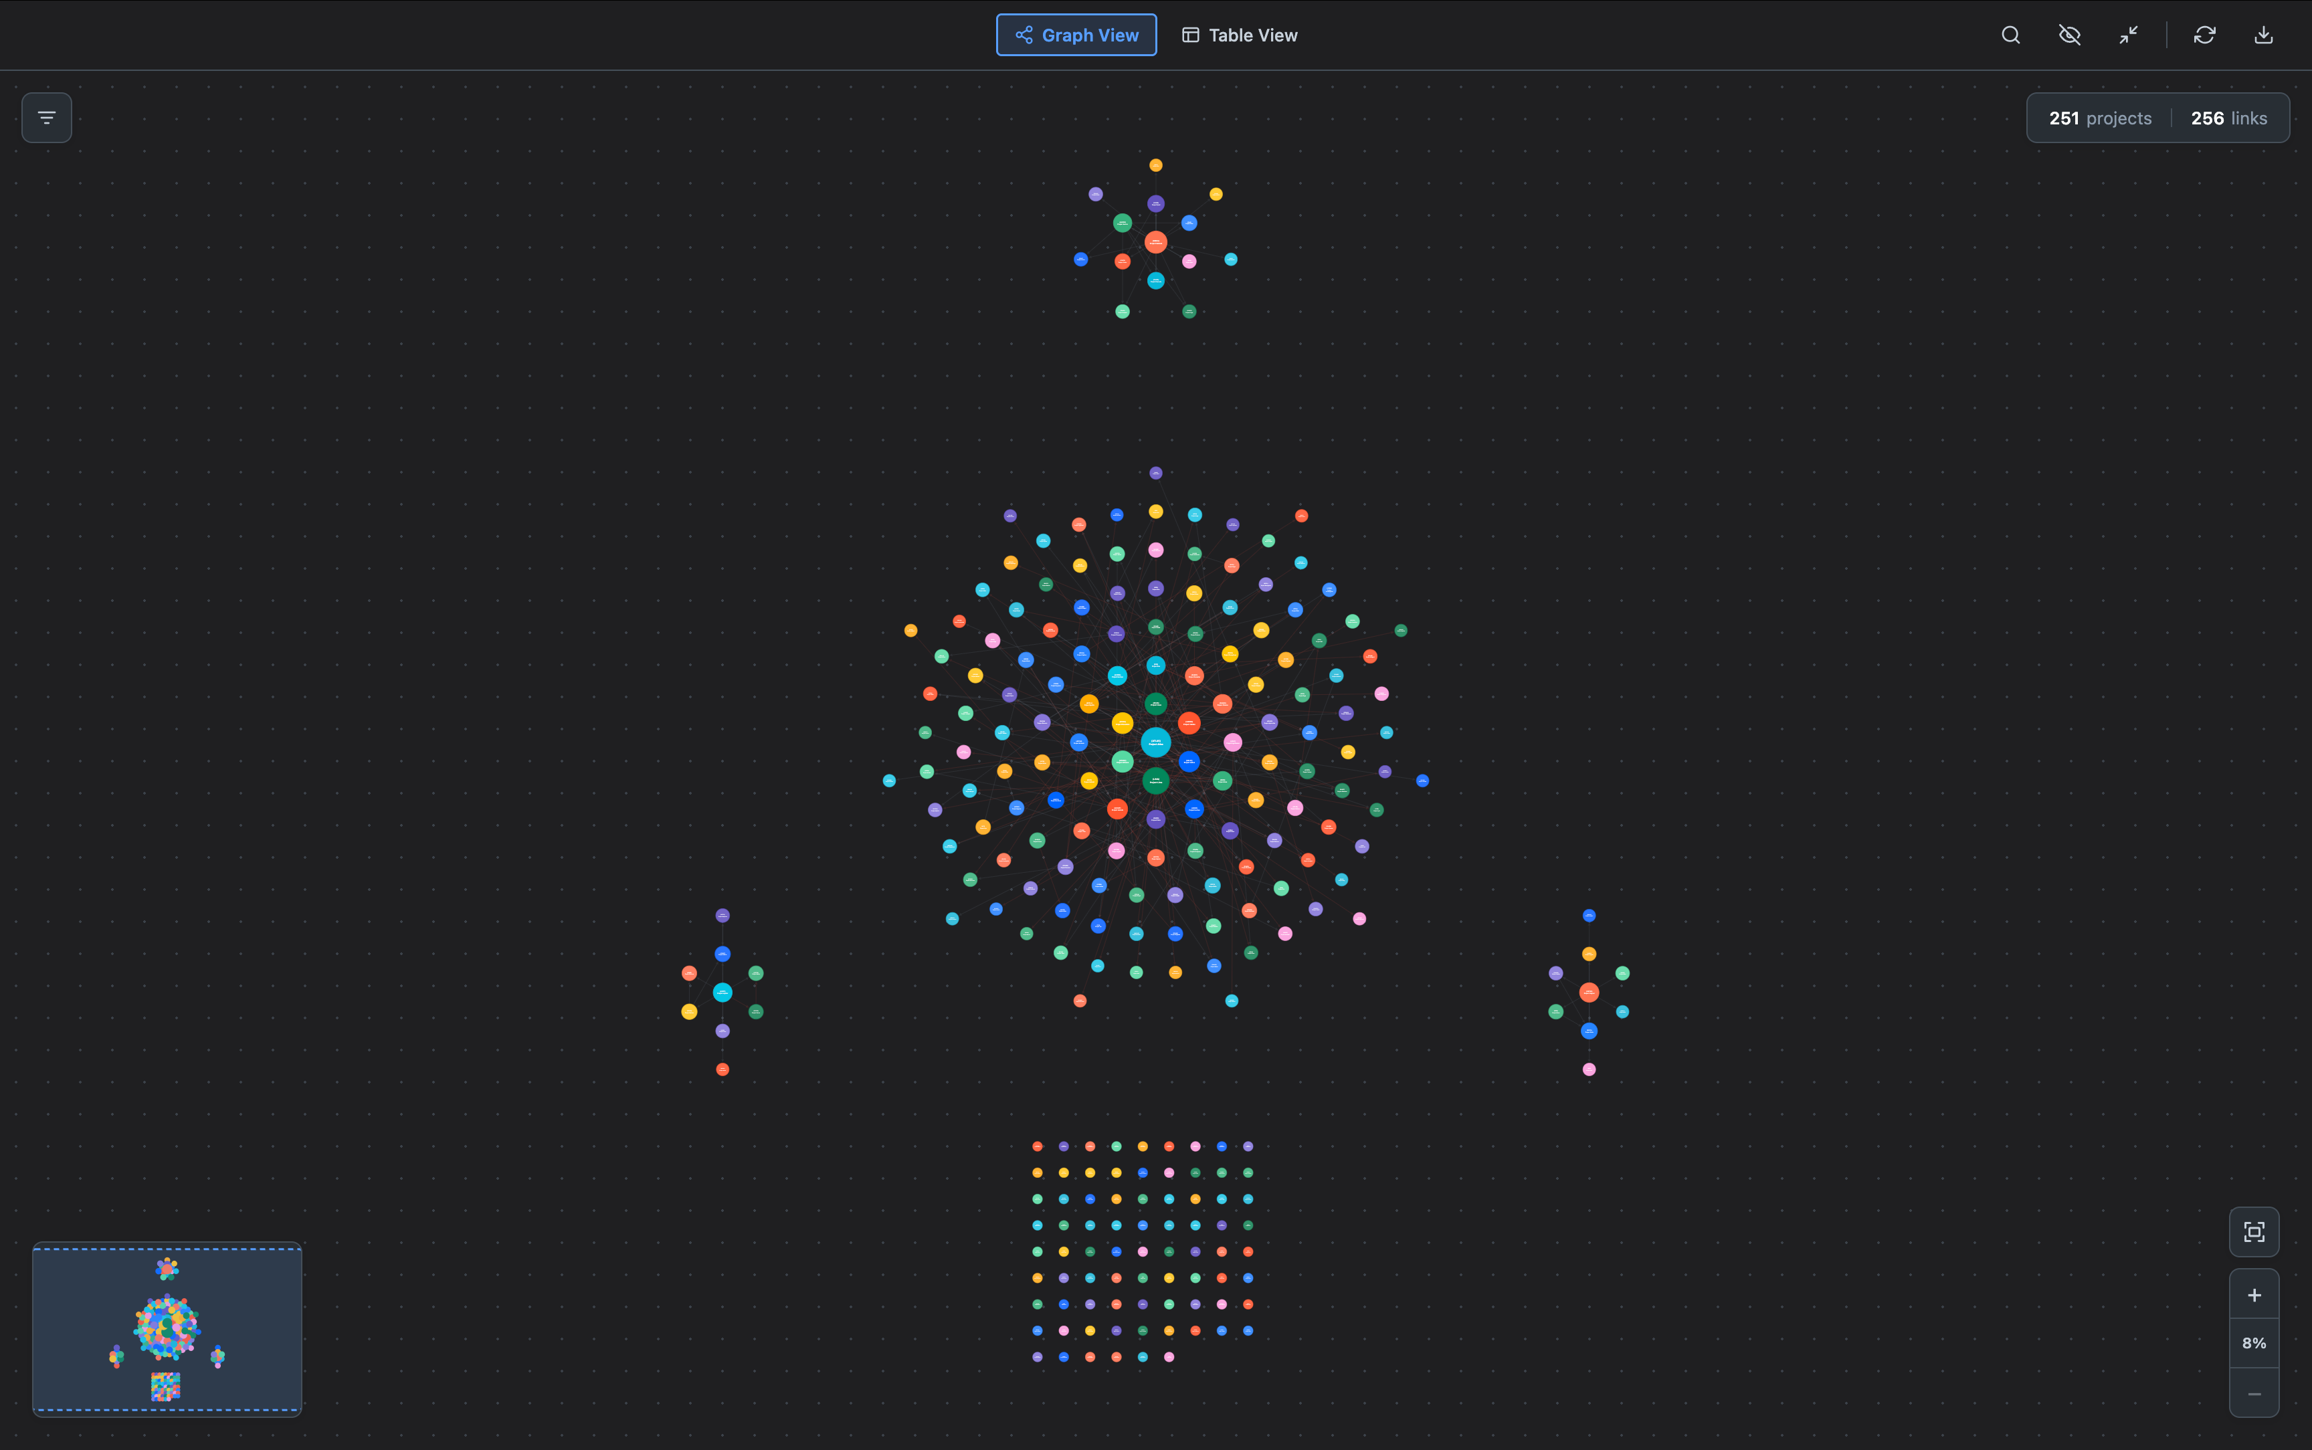Select the cyan hub node in left small cluster
Image resolution: width=2312 pixels, height=1450 pixels.
pyautogui.click(x=723, y=993)
